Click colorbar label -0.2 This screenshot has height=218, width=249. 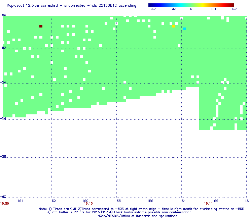coord(152,9)
